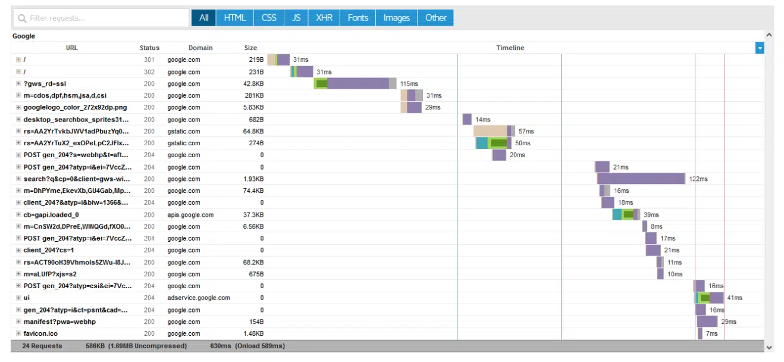Select the All filter tab
The width and height of the screenshot is (784, 362).
[x=204, y=18]
